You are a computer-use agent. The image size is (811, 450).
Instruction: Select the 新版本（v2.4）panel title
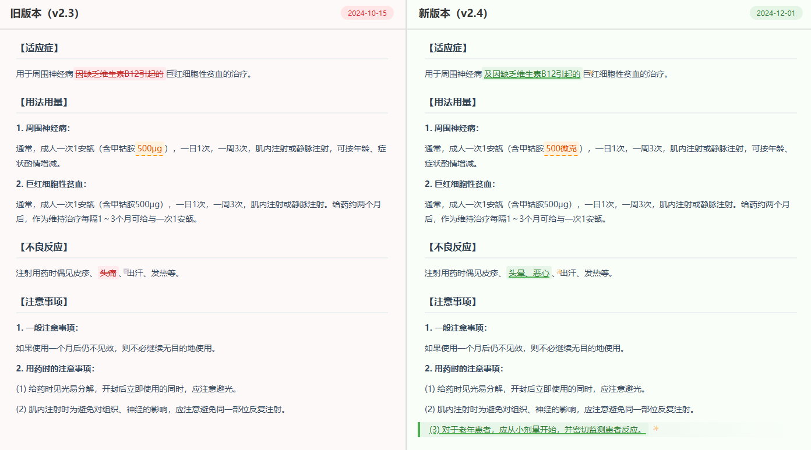pos(453,13)
